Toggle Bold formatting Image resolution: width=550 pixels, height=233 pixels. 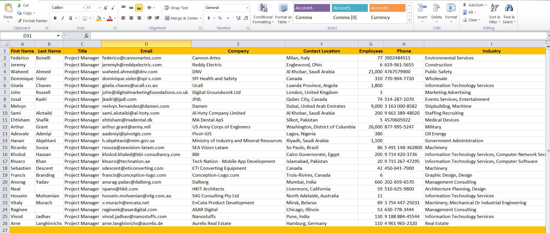(55, 18)
